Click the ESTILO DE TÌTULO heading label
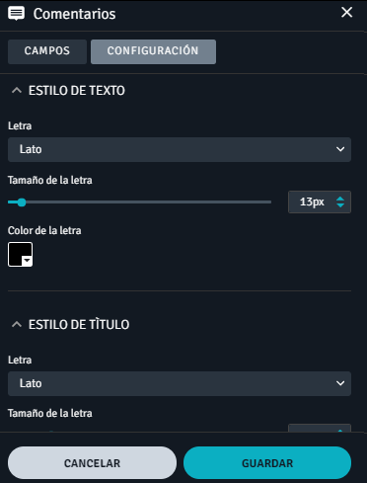Viewport: 367px width, 483px height. [x=79, y=325]
